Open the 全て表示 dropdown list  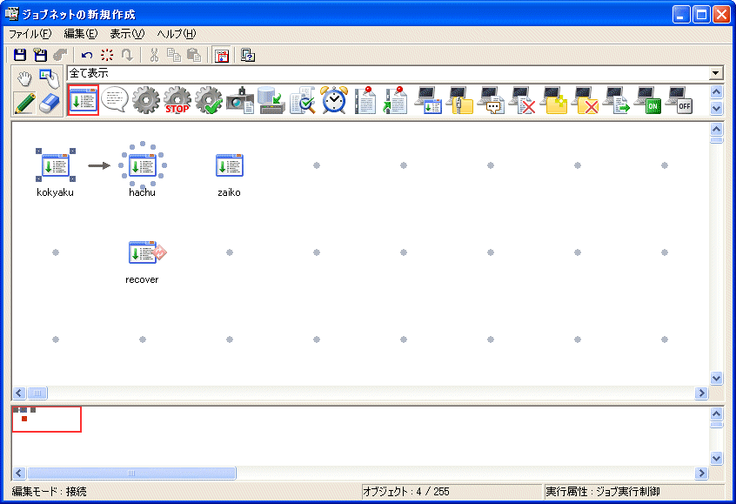tap(394, 73)
